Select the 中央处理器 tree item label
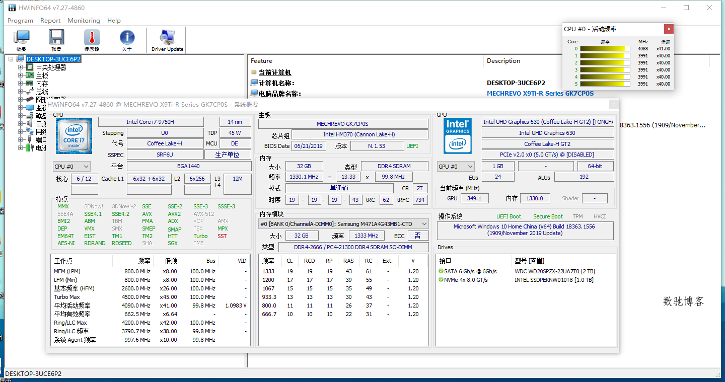The image size is (725, 382). click(51, 67)
